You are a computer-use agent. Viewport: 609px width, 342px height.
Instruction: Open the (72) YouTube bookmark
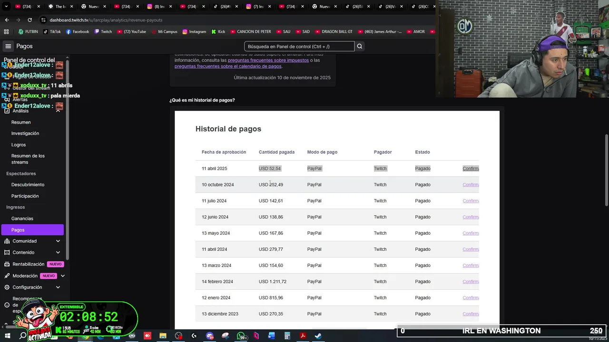click(131, 32)
